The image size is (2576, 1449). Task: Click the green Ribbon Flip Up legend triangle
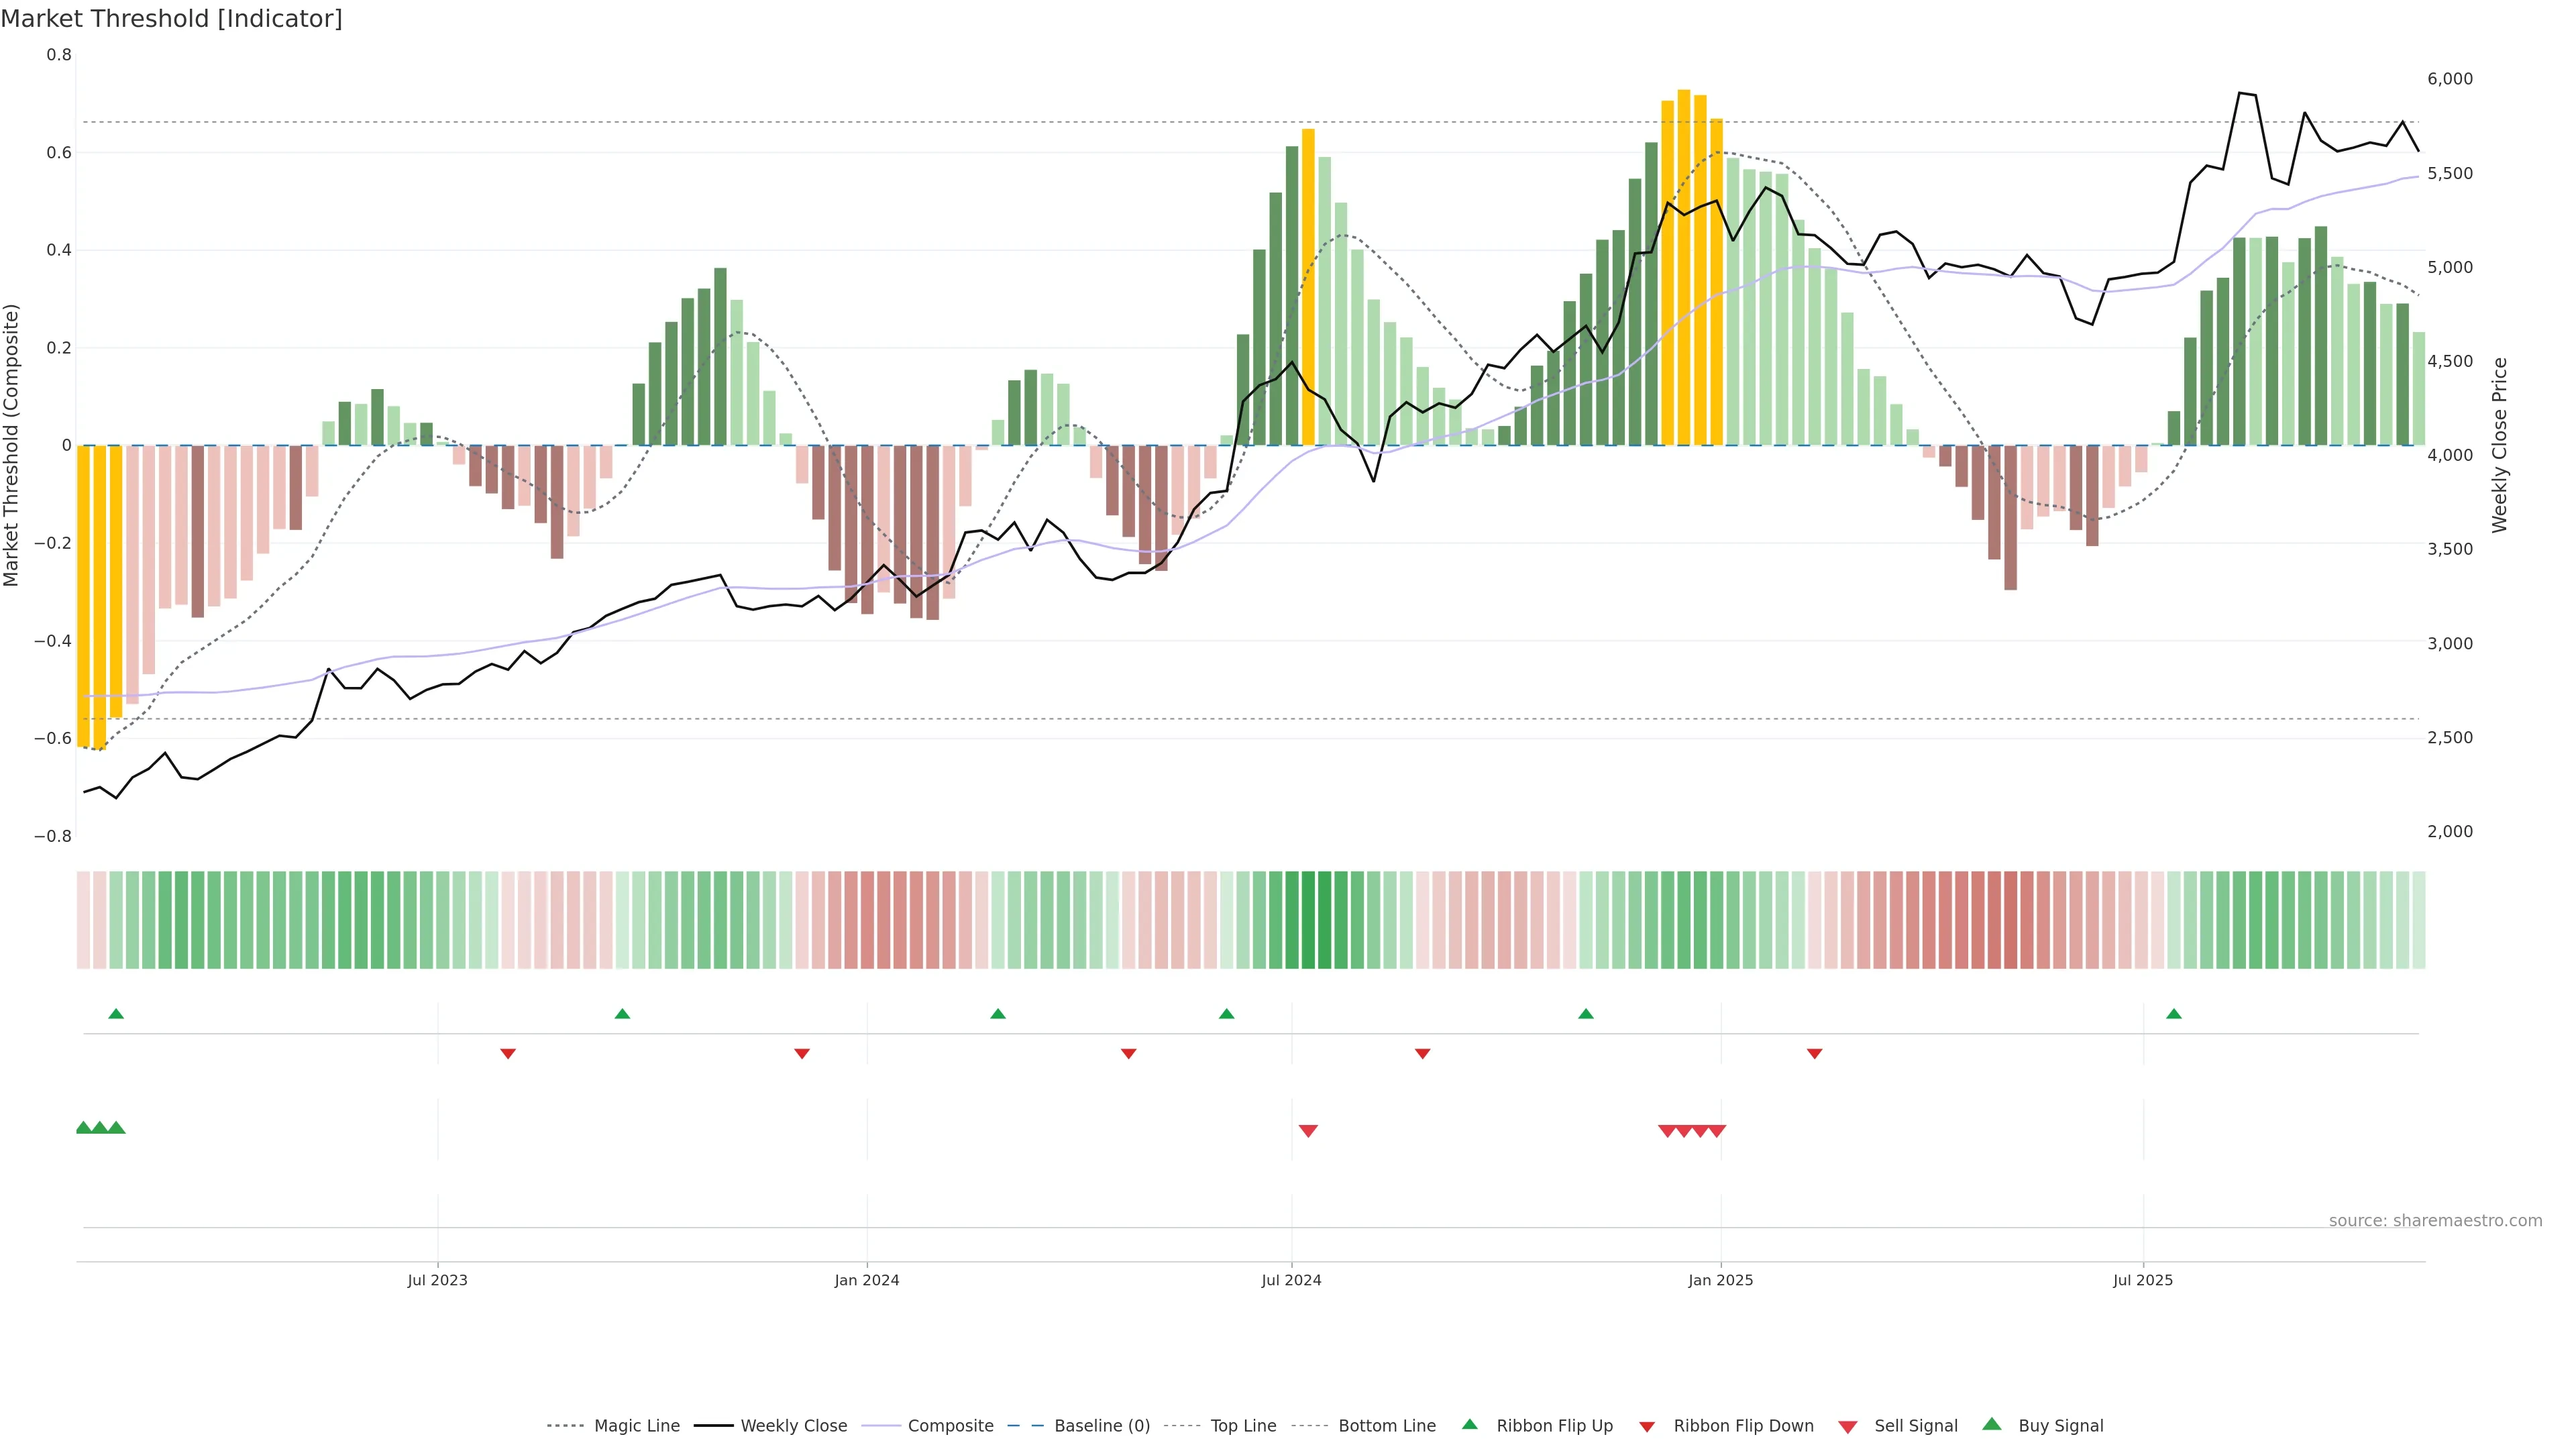tap(1469, 1424)
